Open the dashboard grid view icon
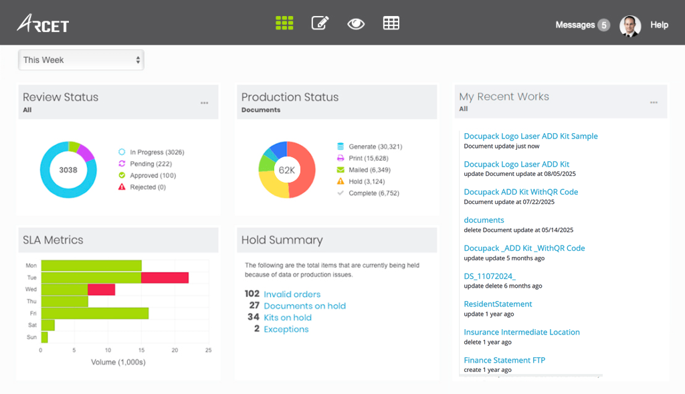The image size is (685, 394). [284, 22]
